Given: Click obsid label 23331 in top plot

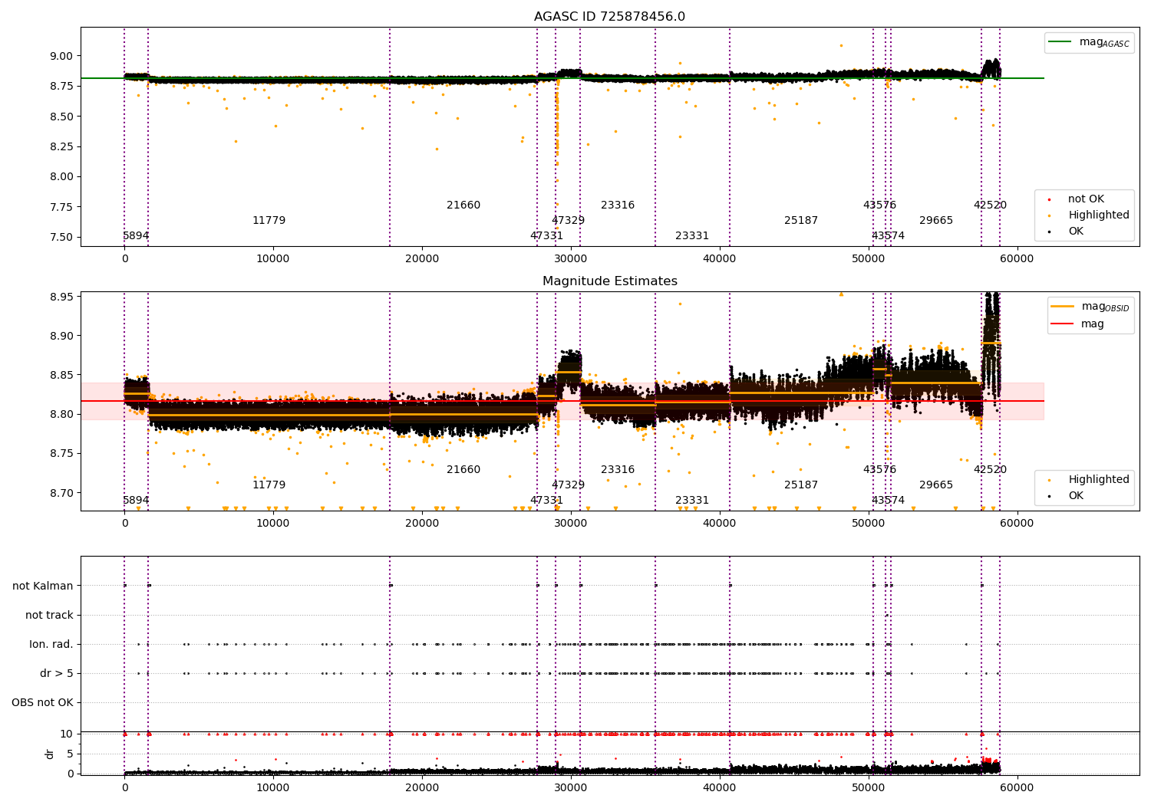Looking at the screenshot, I should click(x=692, y=236).
